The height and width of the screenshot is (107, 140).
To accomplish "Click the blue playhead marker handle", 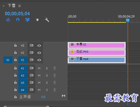I will click(128, 20).
